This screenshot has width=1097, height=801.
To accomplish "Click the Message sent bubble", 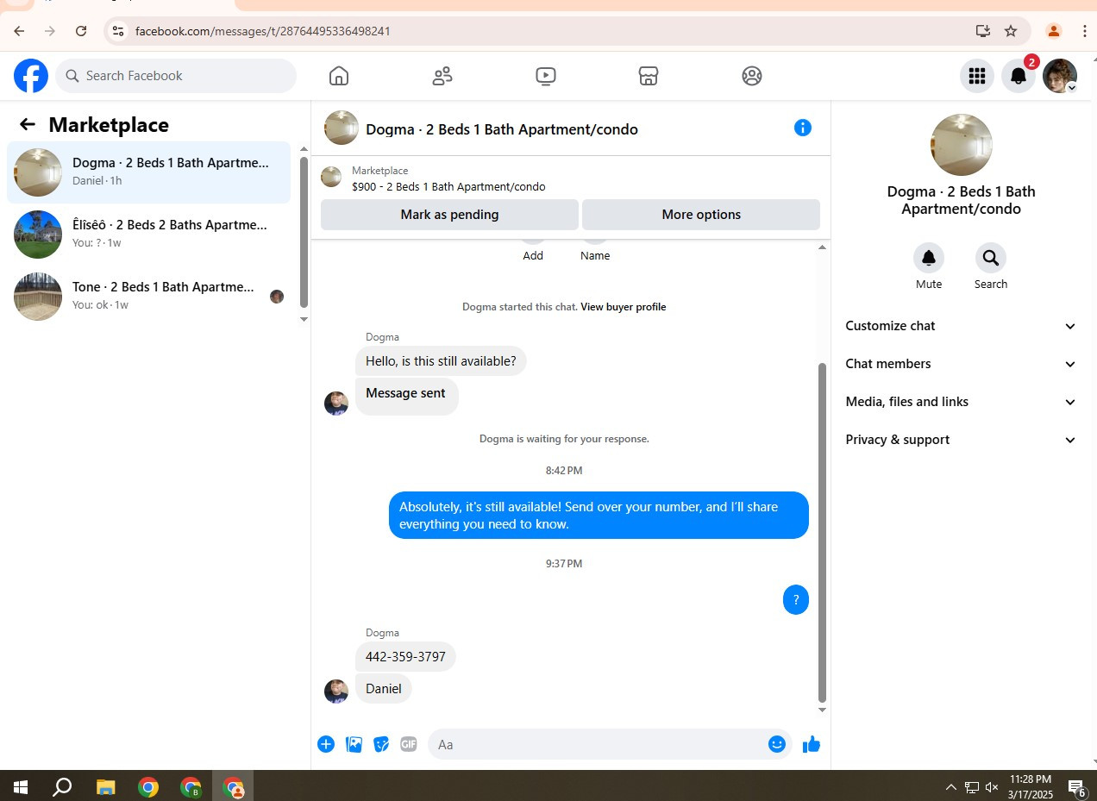I will (x=406, y=396).
